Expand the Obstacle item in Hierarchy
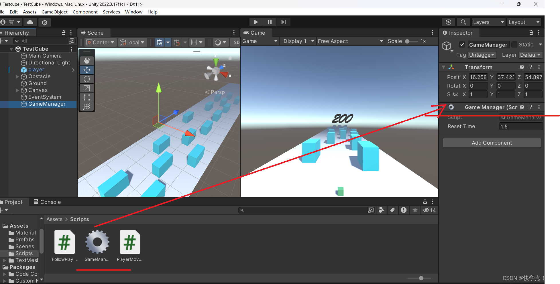This screenshot has height=284, width=560. (x=17, y=76)
